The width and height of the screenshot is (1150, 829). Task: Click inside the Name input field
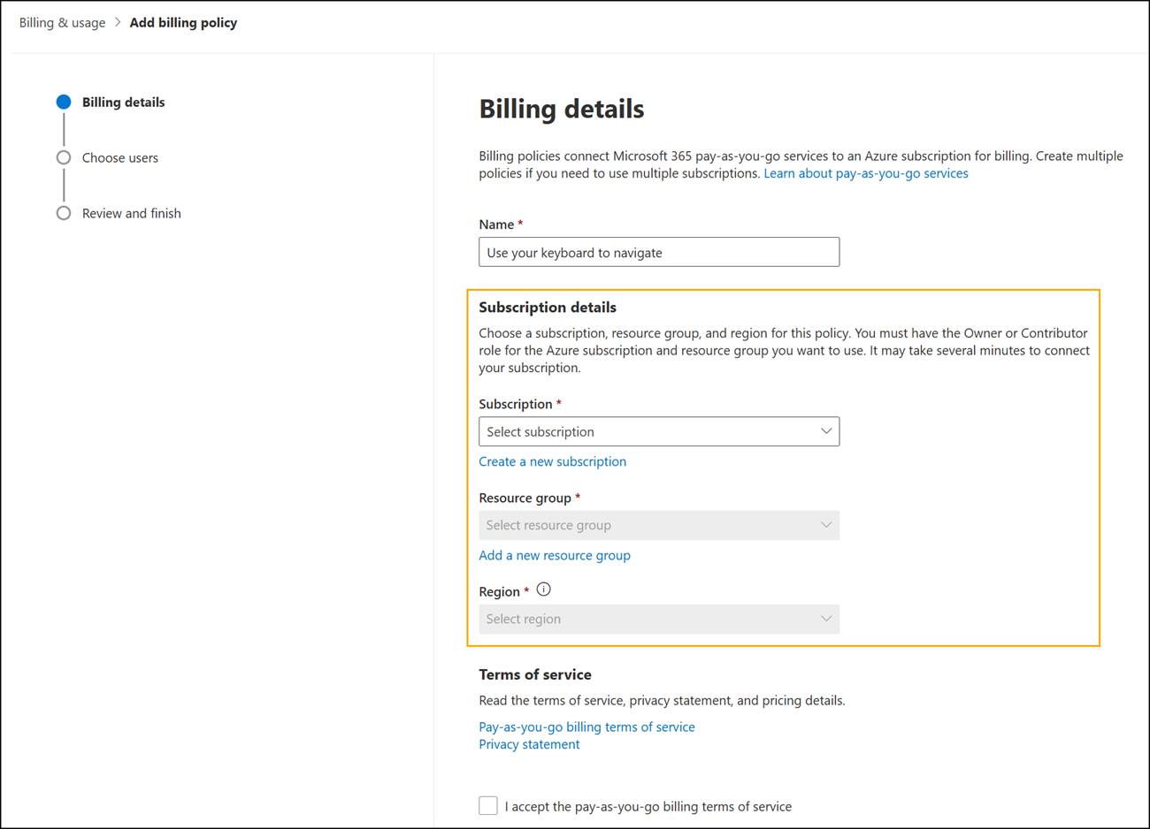coord(658,252)
